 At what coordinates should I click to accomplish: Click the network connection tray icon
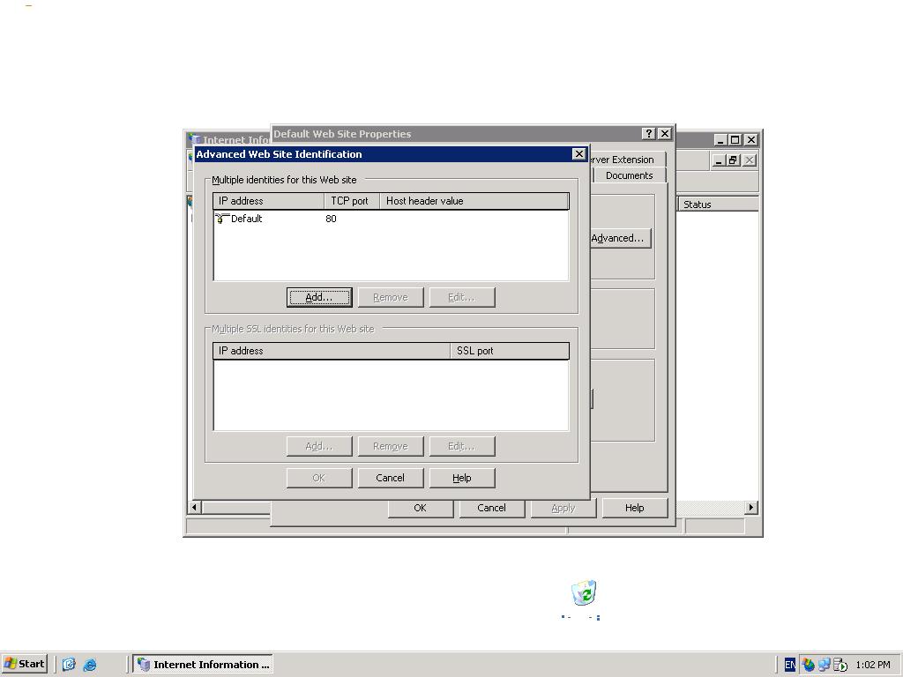pyautogui.click(x=825, y=665)
